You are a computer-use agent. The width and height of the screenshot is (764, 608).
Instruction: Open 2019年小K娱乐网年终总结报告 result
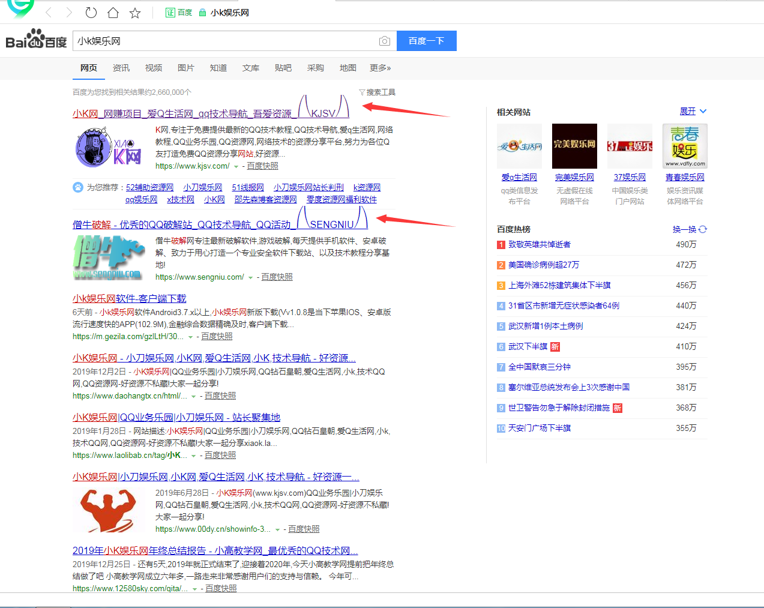click(x=215, y=550)
